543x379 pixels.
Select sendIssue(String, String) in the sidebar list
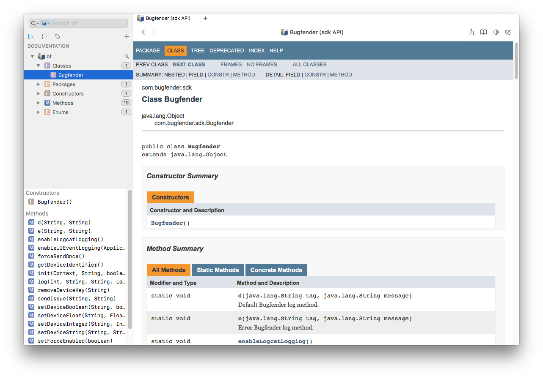[76, 299]
